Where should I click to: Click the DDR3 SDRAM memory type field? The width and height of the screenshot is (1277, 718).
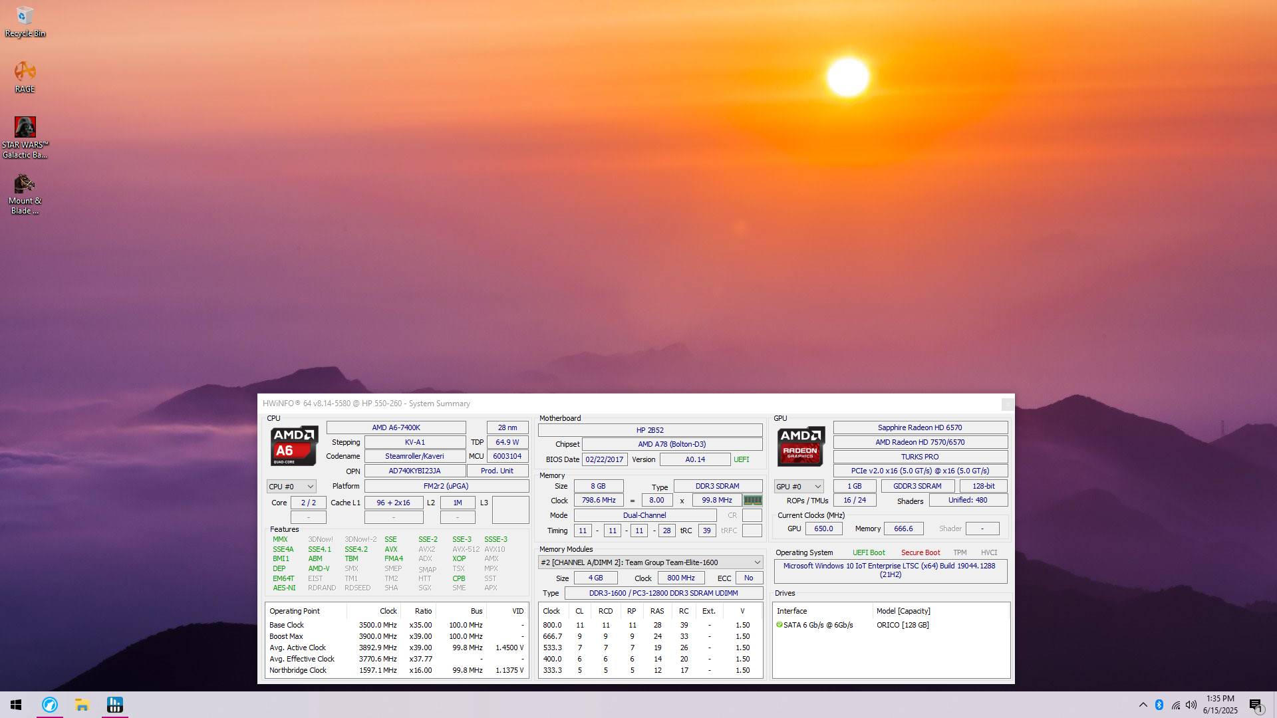click(718, 486)
